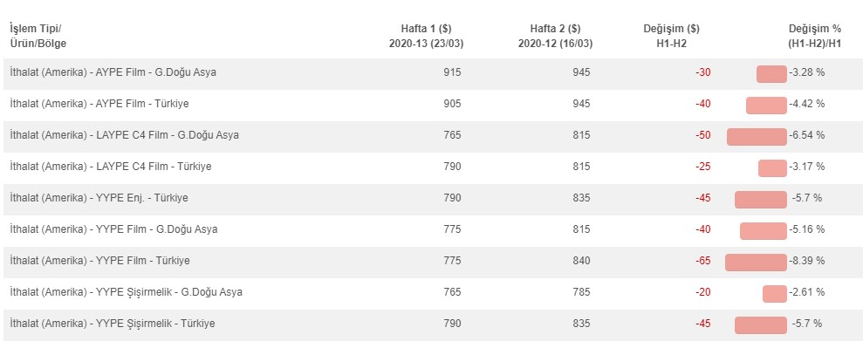Screen dimensions: 863x348
Task: Open the AYPE Film - Türkiye row
Action: [x=431, y=104]
